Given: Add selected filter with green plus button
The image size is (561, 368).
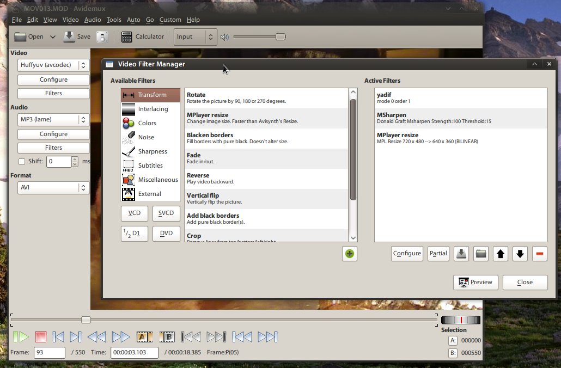Looking at the screenshot, I should click(x=350, y=254).
